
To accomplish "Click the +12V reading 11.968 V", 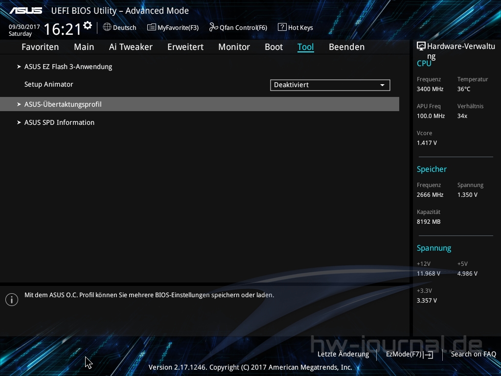I will [x=429, y=274].
